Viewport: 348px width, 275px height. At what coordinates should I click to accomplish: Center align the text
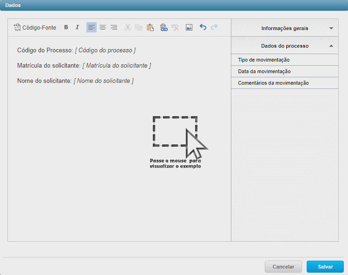(103, 28)
